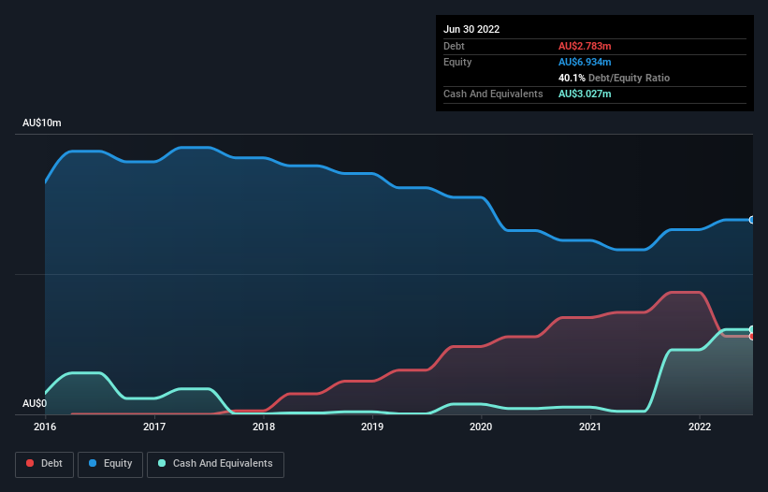
Task: Click the blue Equity endpoint marker
Action: (752, 220)
